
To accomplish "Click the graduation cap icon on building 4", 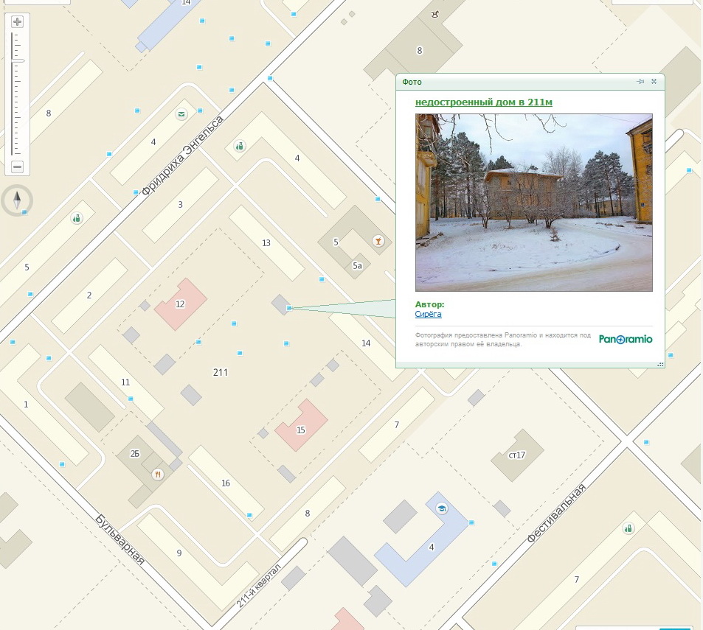I will tap(441, 508).
